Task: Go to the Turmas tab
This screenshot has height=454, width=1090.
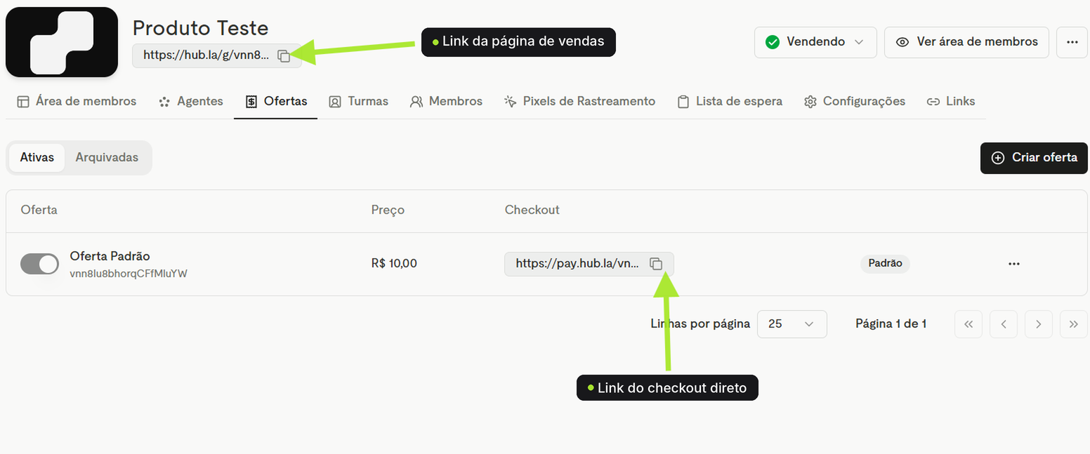Action: coord(359,102)
